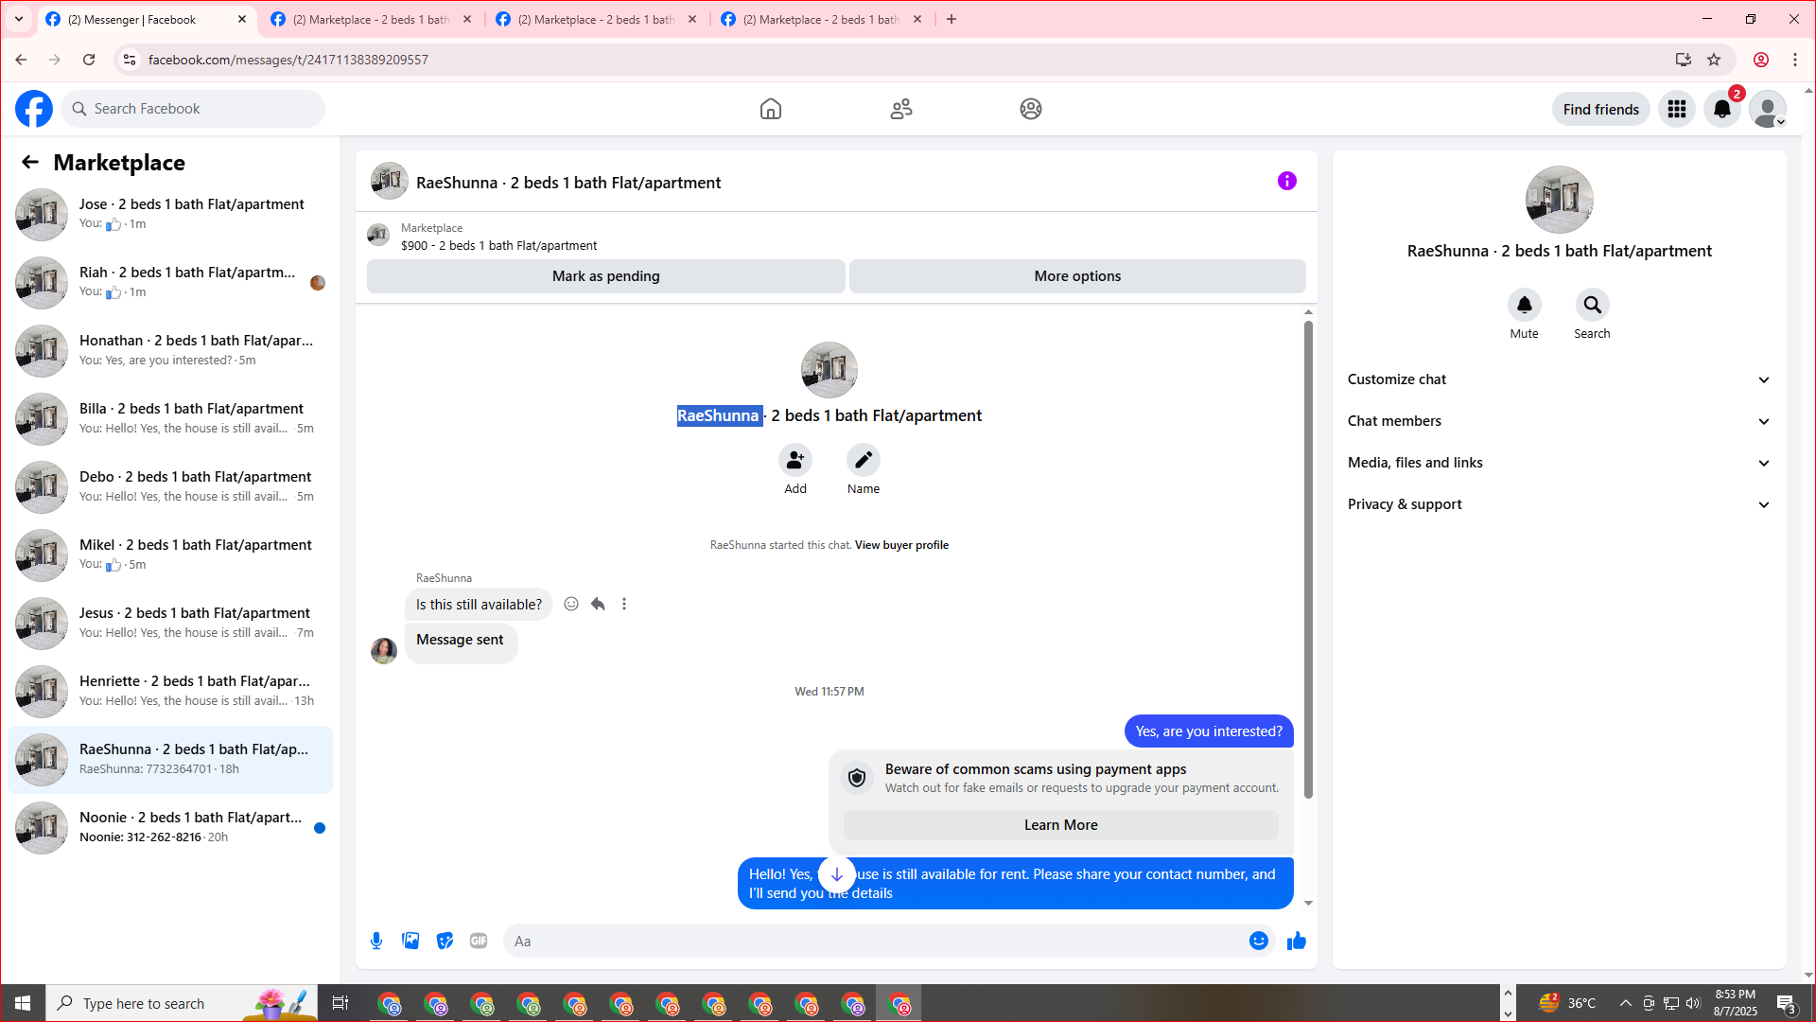The image size is (1816, 1022).
Task: Open Noonie's unread conversation
Action: point(170,827)
